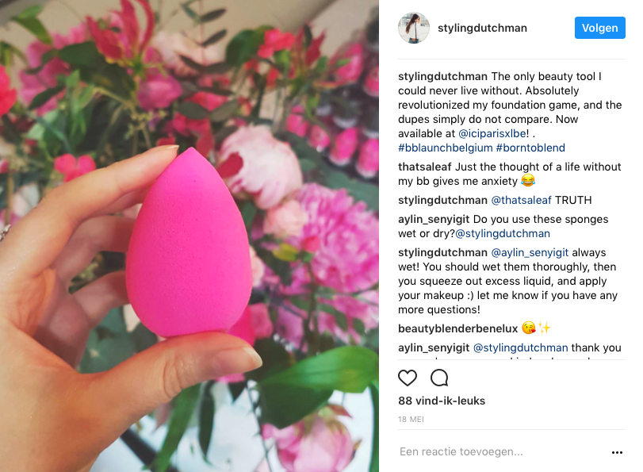Open stylingdutchman profile picture

[414, 28]
